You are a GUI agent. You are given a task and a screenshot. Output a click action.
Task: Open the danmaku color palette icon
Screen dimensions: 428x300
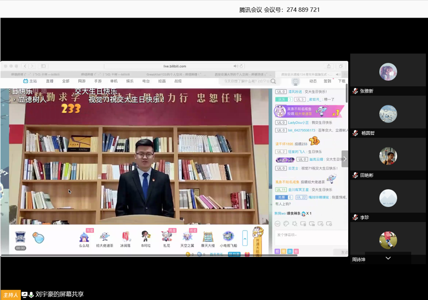[286, 224]
